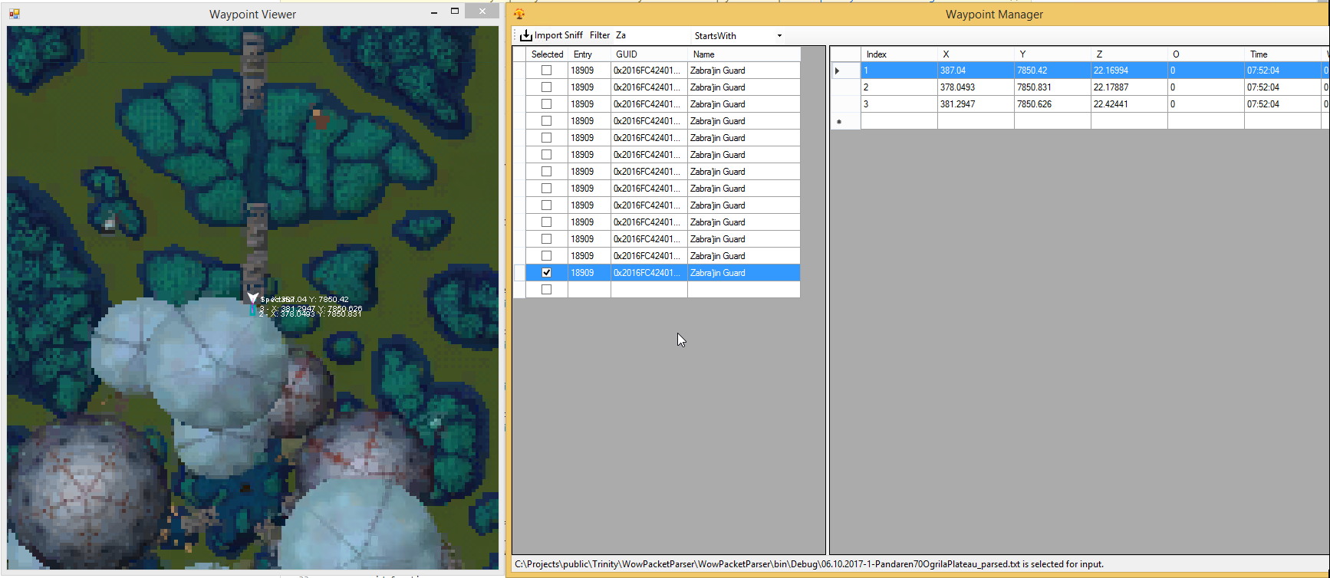Select the Y cell 7850.42
Screen dimensions: 1330x578
click(x=1052, y=71)
